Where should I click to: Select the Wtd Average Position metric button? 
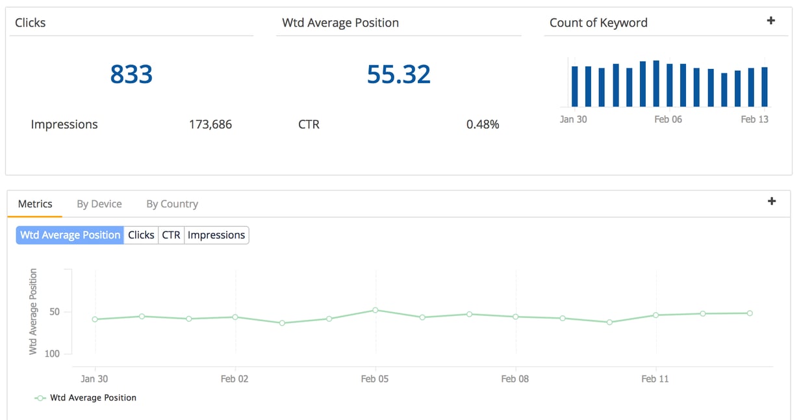coord(70,235)
